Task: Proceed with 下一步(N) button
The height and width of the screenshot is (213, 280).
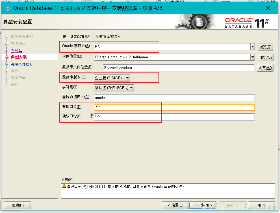Action: [203, 205]
